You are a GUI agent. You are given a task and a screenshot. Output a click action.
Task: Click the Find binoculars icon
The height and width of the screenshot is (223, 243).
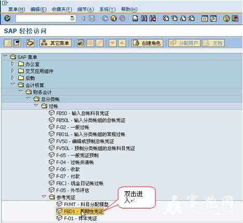(144, 18)
